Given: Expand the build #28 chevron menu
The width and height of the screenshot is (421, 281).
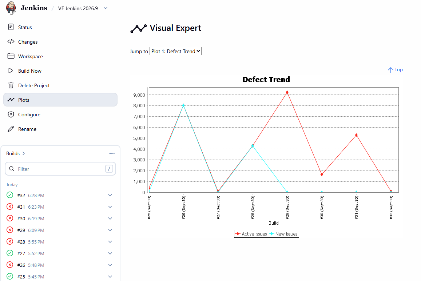Looking at the screenshot, I should pyautogui.click(x=110, y=242).
